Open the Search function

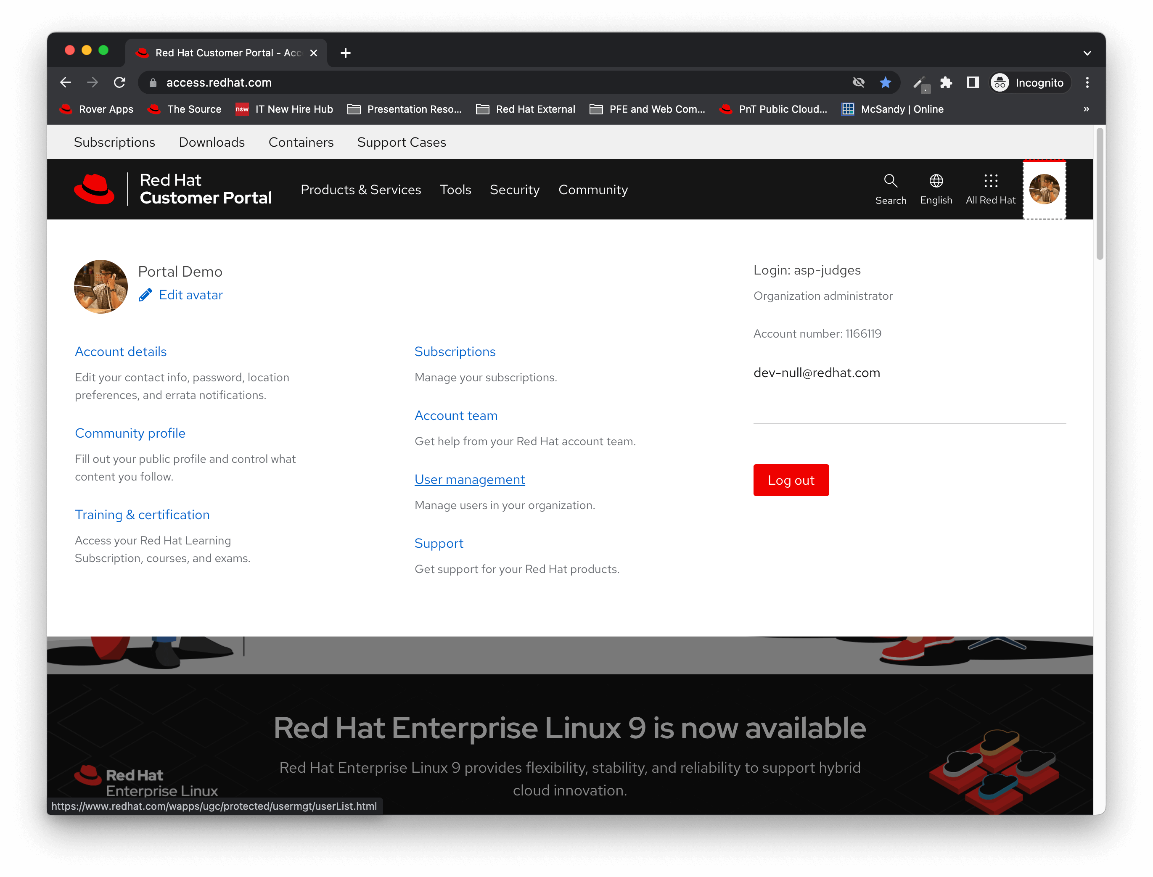coord(890,189)
